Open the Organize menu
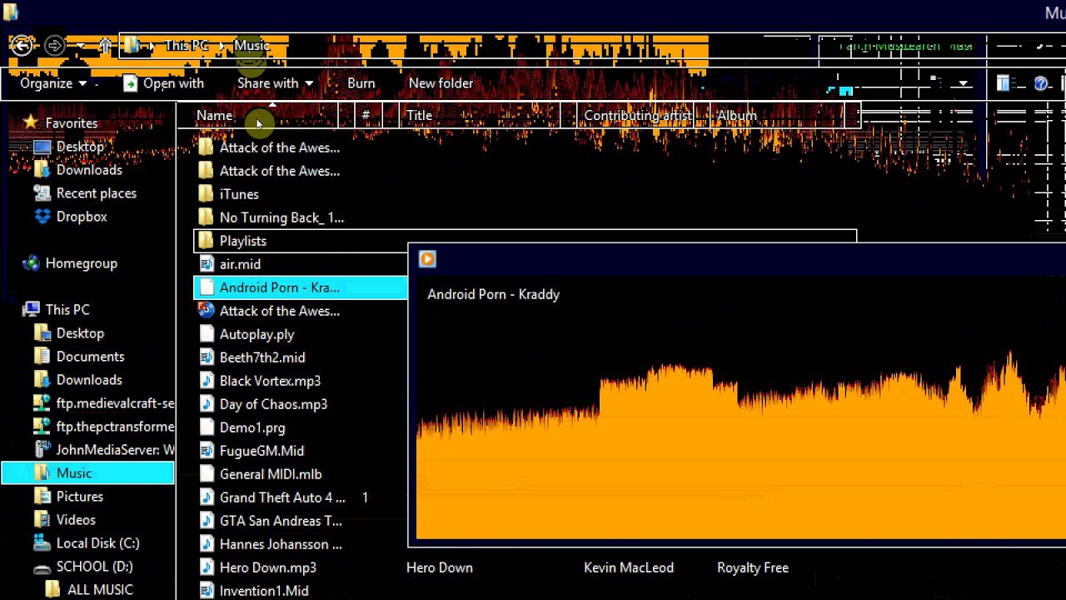Screen dimensions: 1066x600 click(x=53, y=83)
